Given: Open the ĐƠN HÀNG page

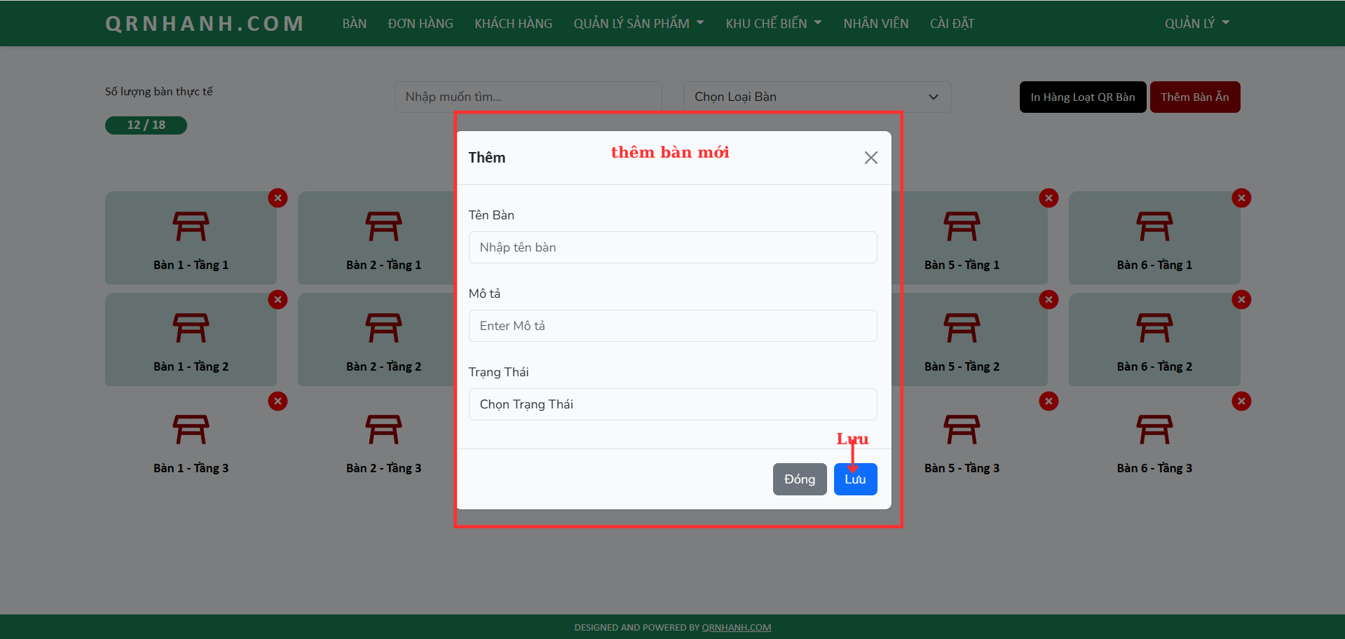Looking at the screenshot, I should point(421,24).
